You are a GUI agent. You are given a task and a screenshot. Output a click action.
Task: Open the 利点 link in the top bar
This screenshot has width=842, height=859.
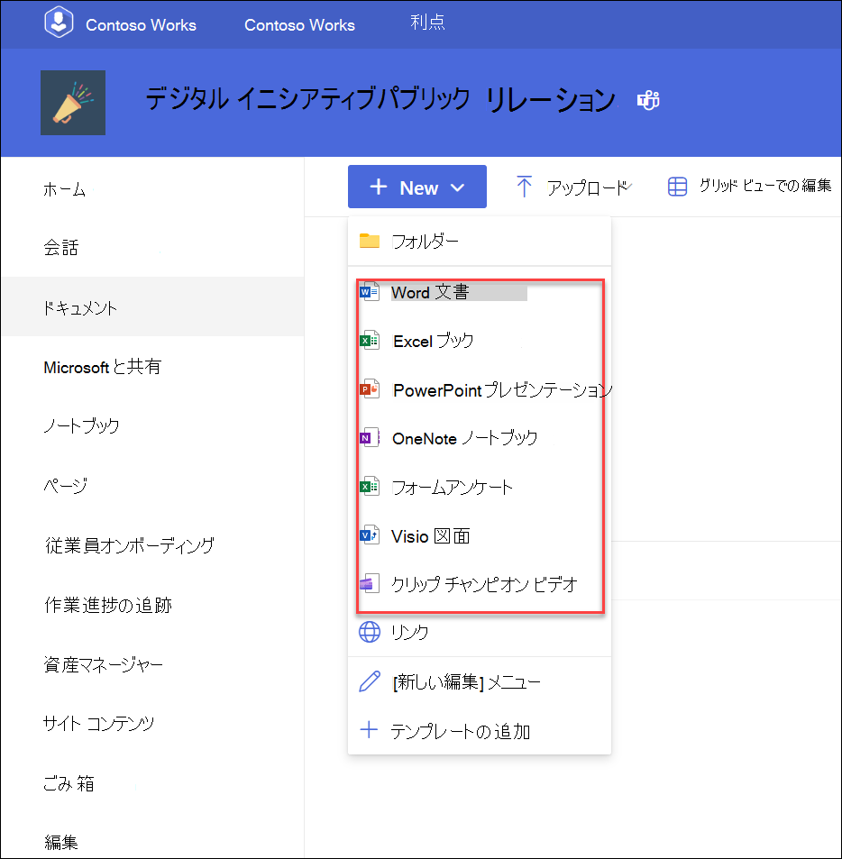pos(427,22)
